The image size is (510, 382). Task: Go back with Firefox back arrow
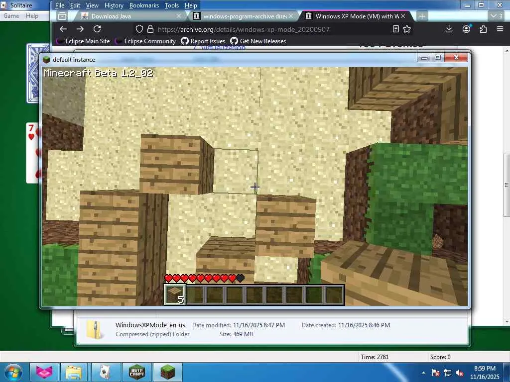click(x=63, y=29)
